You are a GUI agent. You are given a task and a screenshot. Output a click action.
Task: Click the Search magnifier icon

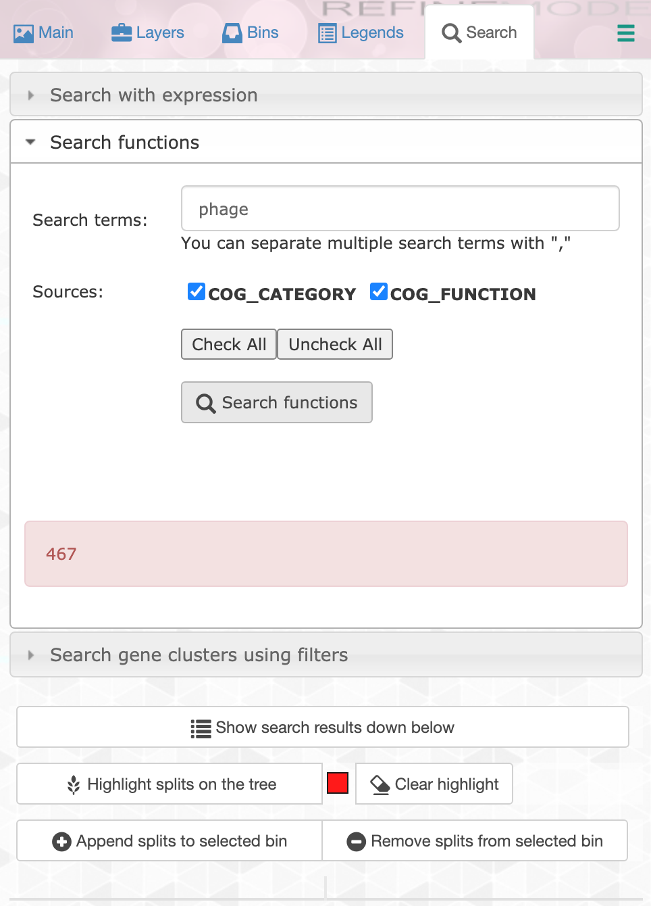(x=451, y=32)
